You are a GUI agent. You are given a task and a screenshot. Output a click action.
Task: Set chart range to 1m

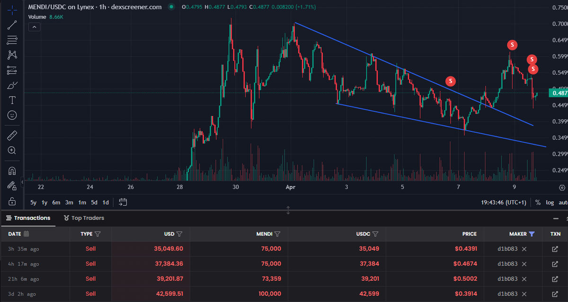[82, 203]
